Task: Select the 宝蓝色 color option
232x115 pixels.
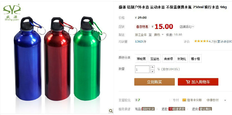Action: 155,59
